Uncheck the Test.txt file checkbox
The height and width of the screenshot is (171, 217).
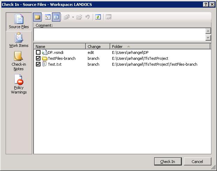[38, 64]
